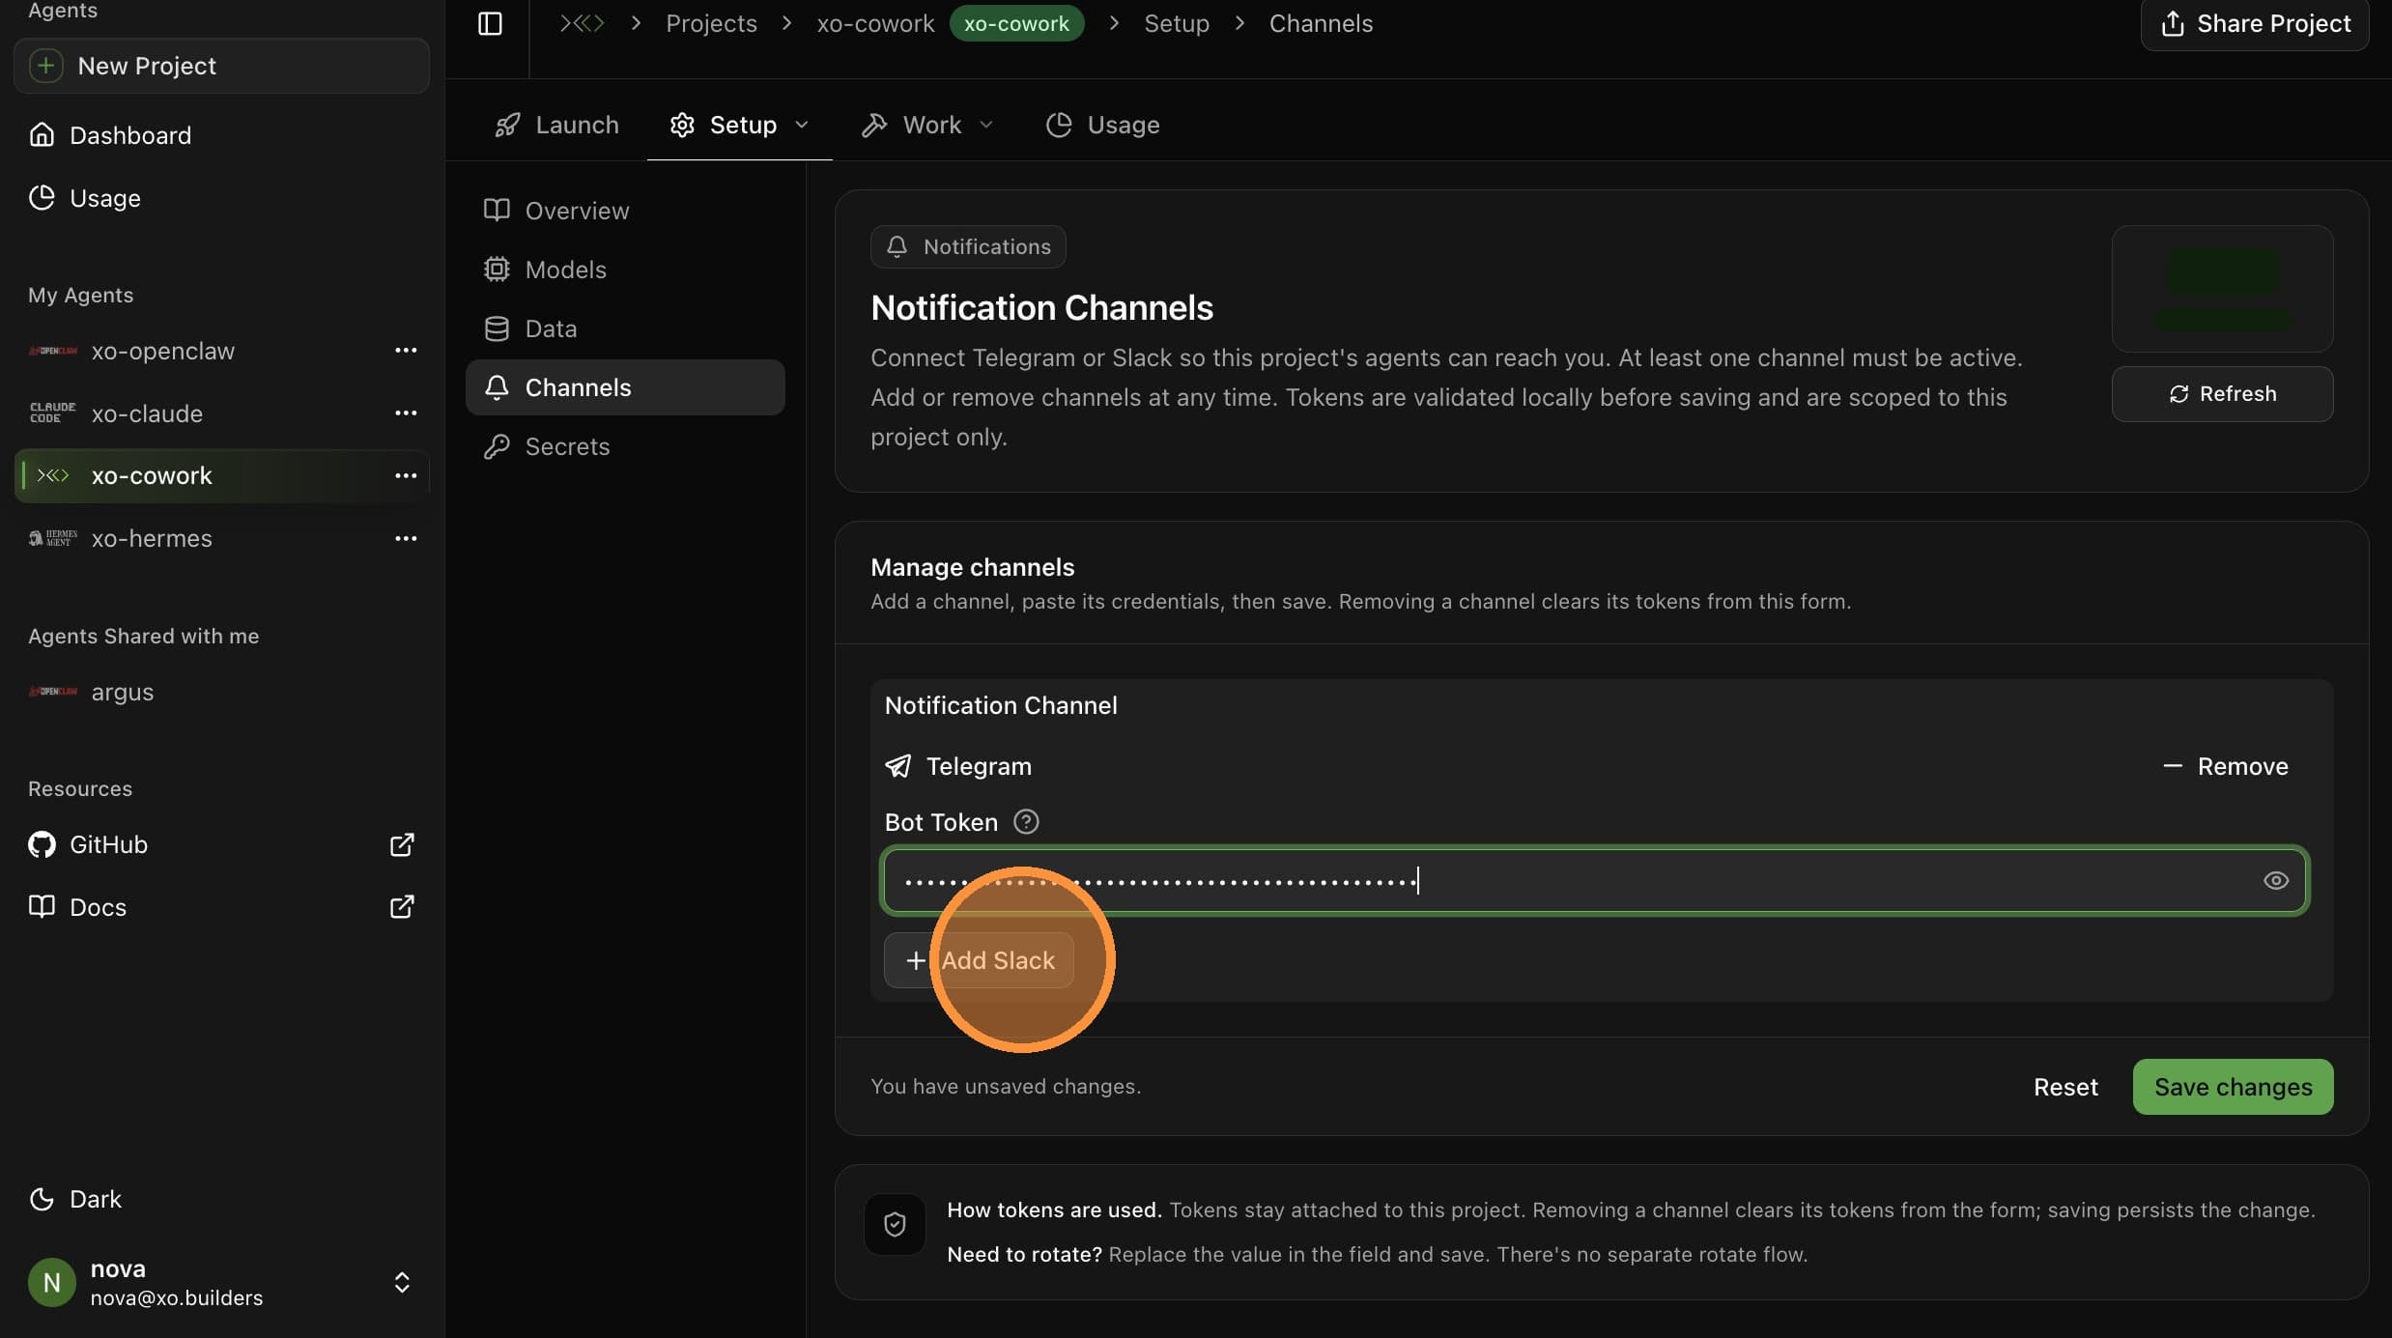Open GitHub external link arrow icon
The height and width of the screenshot is (1338, 2392).
402,844
